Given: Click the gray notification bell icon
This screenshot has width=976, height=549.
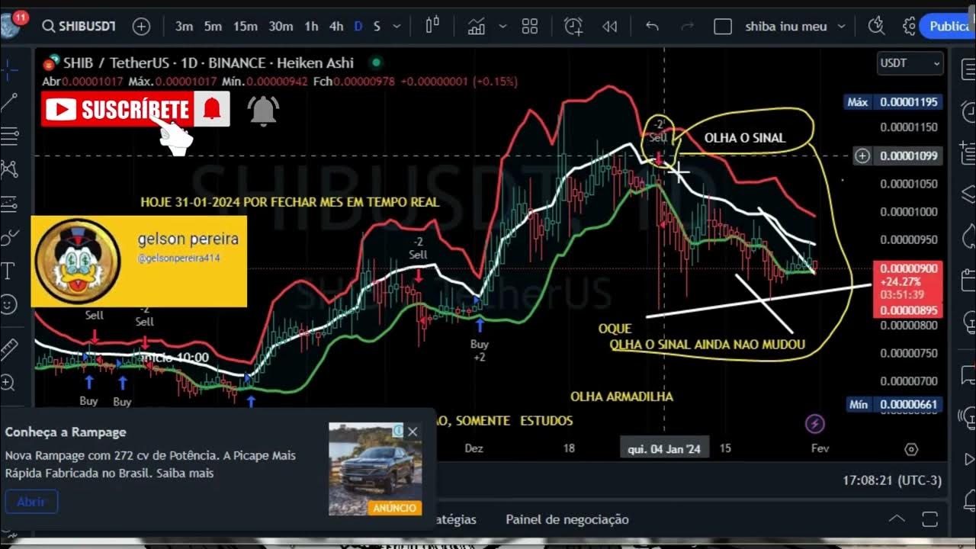Looking at the screenshot, I should click(x=263, y=111).
